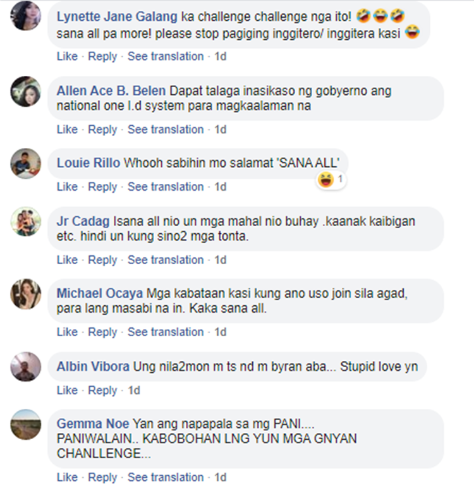Like Jr Cadag's comment

coord(67,260)
